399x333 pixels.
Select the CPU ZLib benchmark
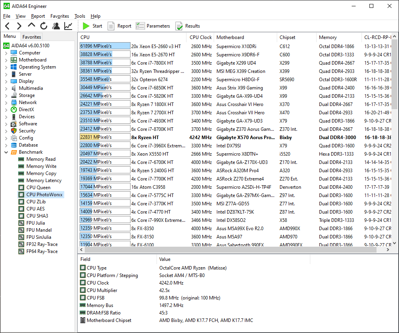point(36,202)
